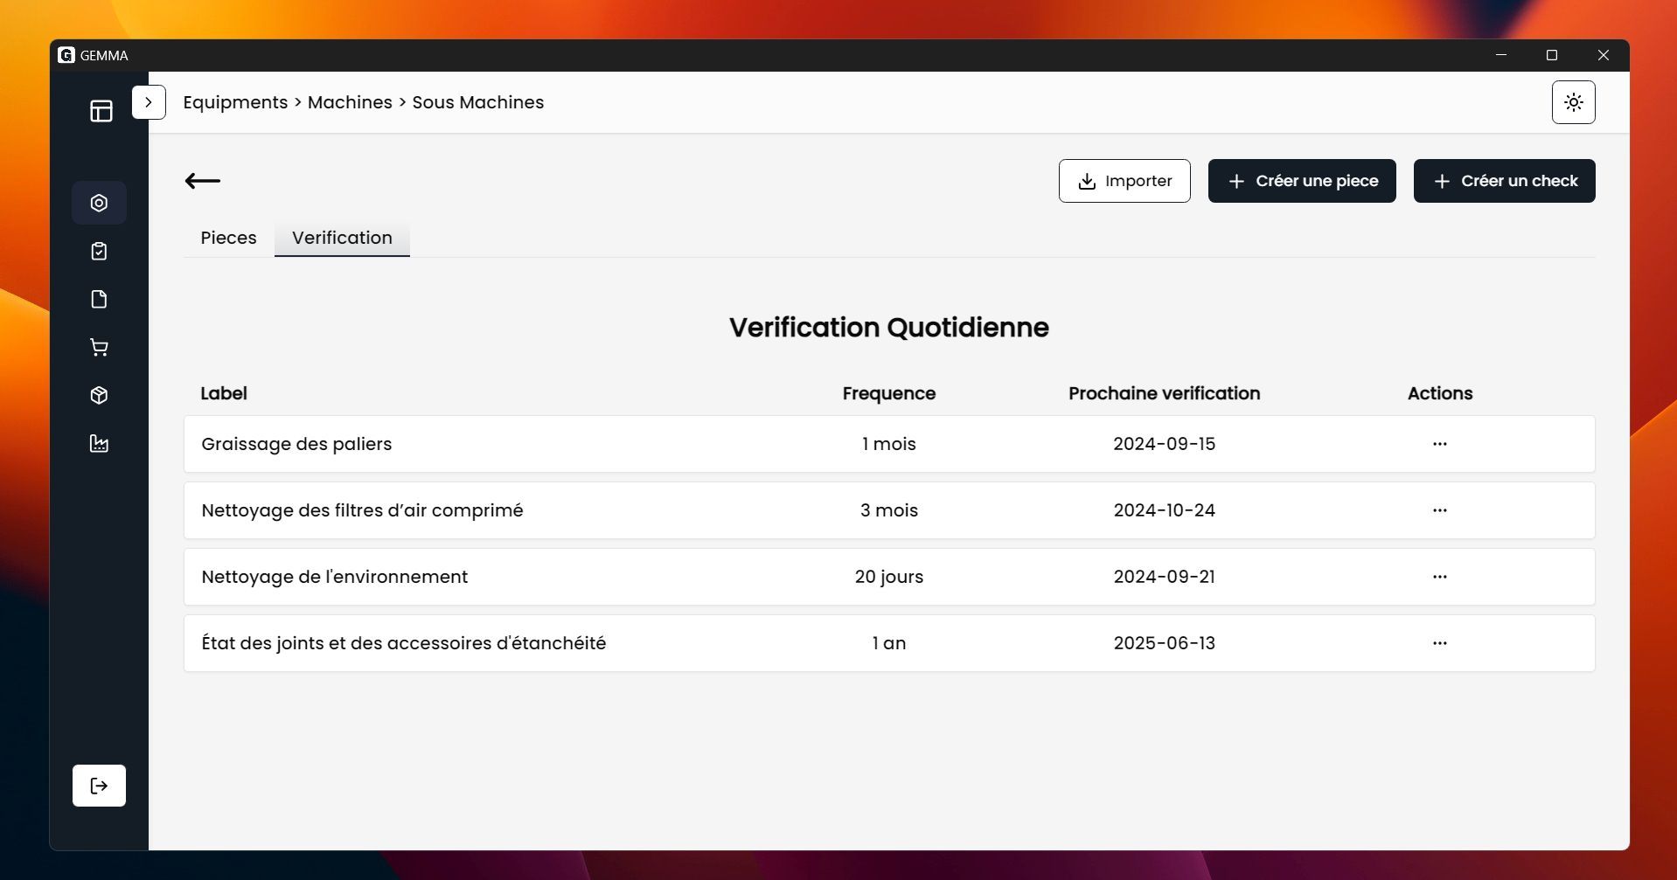Viewport: 1677px width, 880px height.
Task: Open actions menu for Graissage des paliers
Action: click(x=1439, y=444)
